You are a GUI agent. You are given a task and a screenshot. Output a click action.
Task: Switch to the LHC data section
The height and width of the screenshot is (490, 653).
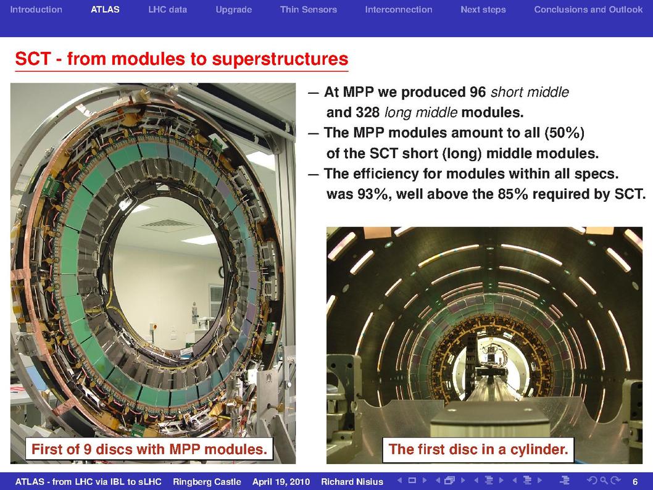coord(168,10)
